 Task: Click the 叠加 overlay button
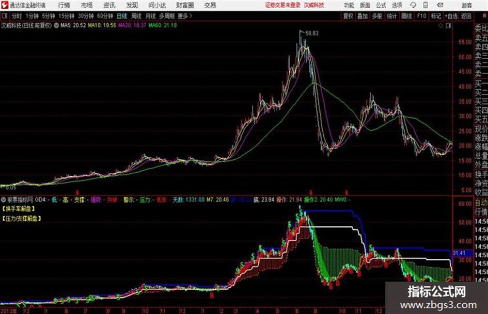[363, 16]
